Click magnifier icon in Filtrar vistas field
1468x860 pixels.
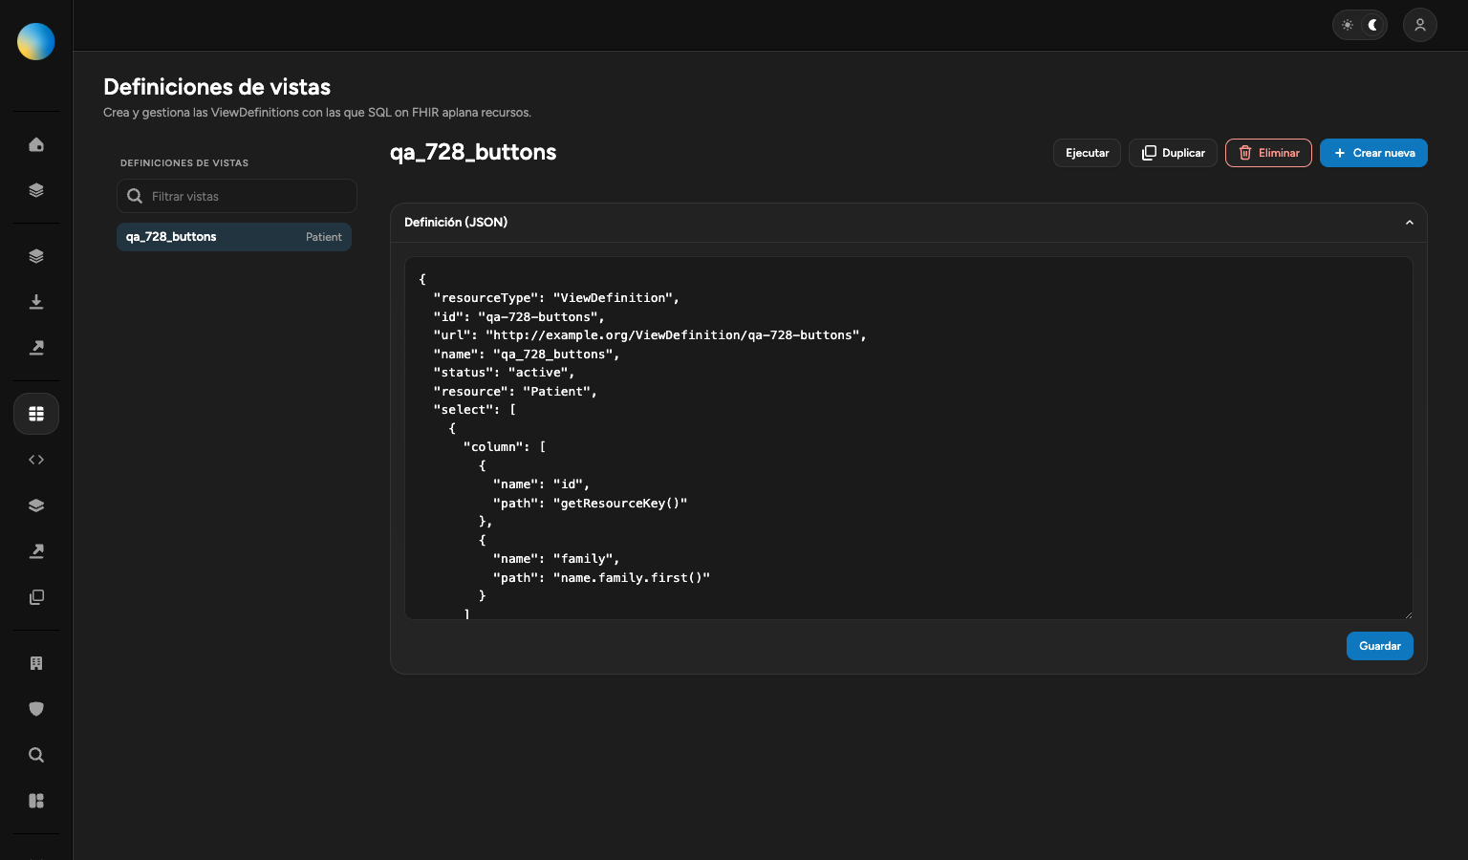click(x=135, y=196)
